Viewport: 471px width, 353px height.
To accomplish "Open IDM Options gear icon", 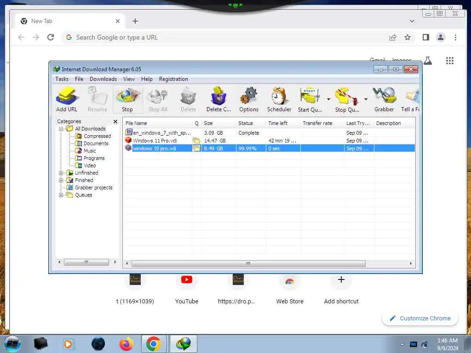I will coord(249,99).
